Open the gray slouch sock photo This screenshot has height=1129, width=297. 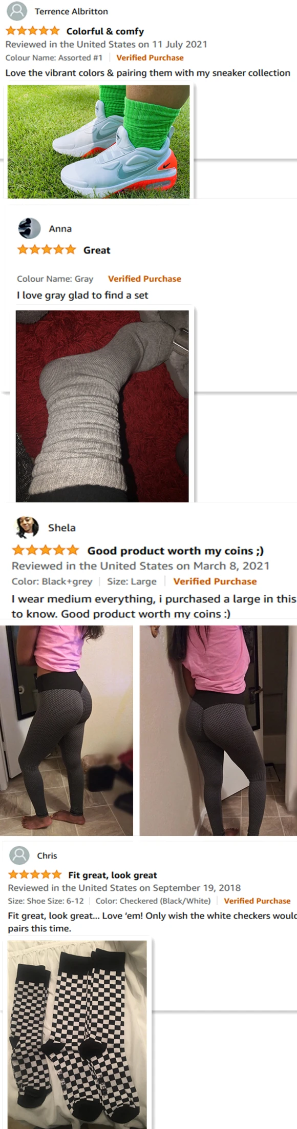tap(102, 406)
